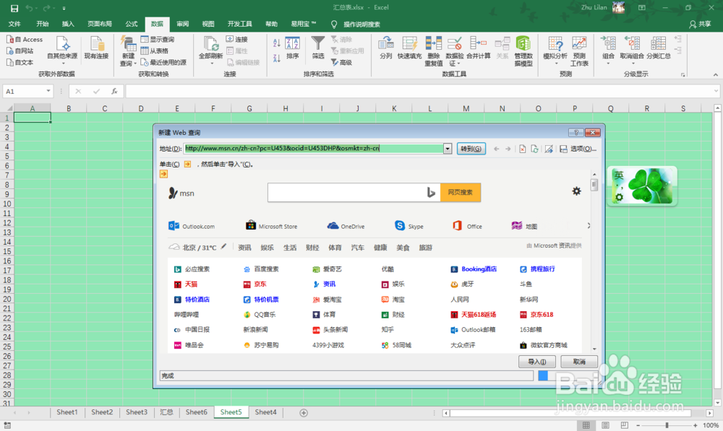This screenshot has width=723, height=431.
Task: Click the formula bar input area
Action: point(419,91)
